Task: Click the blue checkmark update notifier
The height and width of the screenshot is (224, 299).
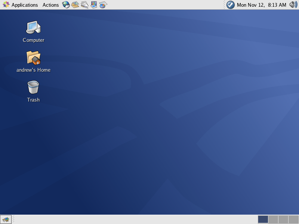Action: (231, 5)
